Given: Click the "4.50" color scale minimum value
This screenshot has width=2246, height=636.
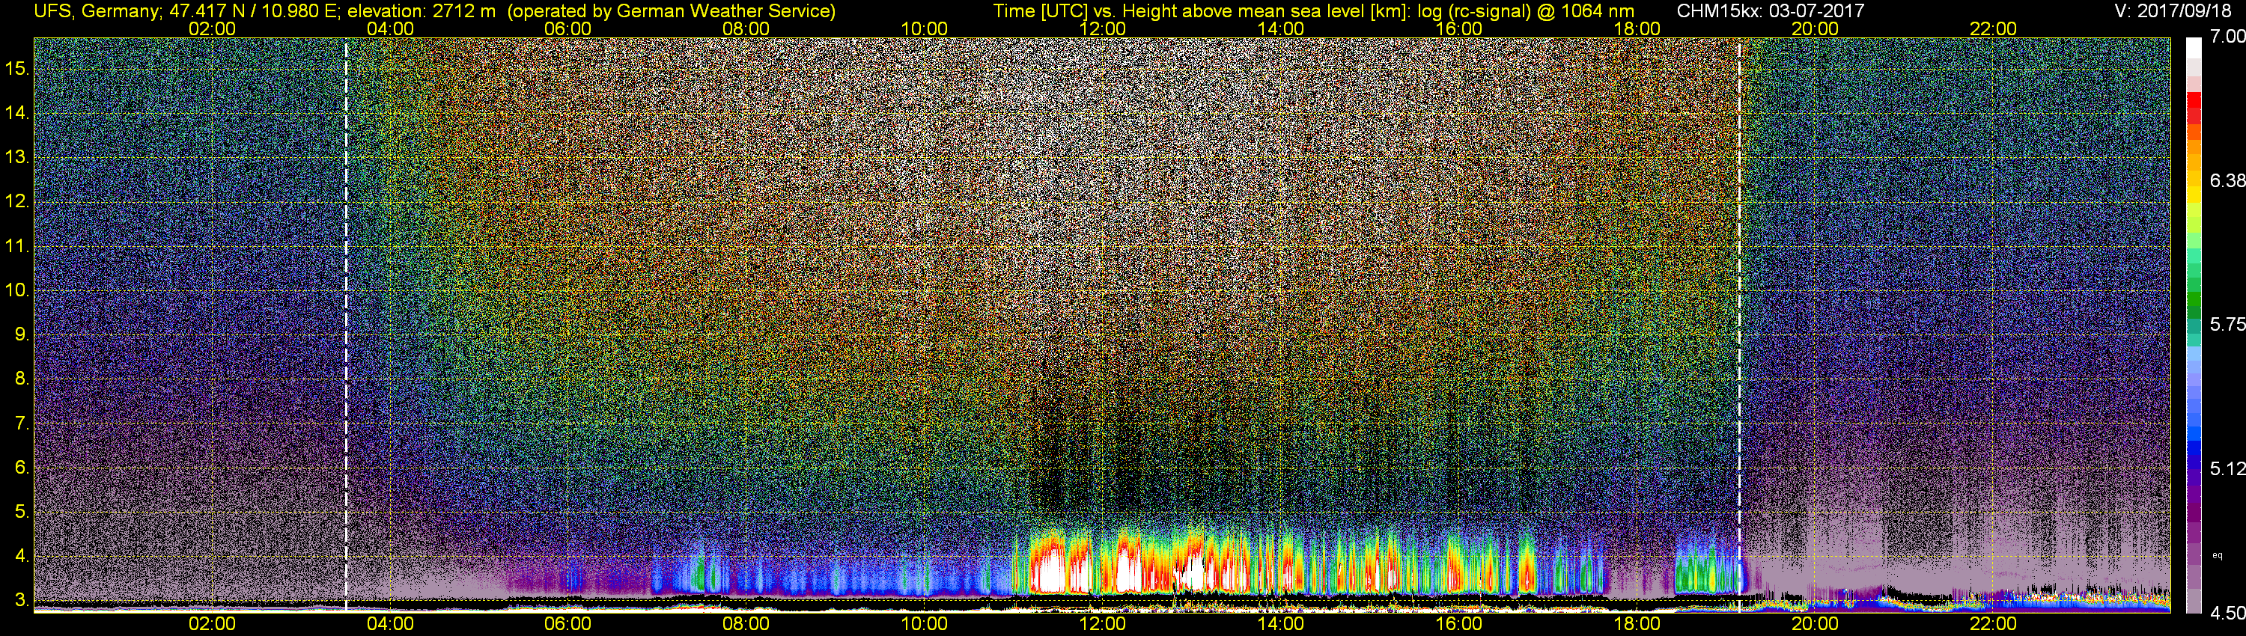Looking at the screenshot, I should coord(2227,614).
